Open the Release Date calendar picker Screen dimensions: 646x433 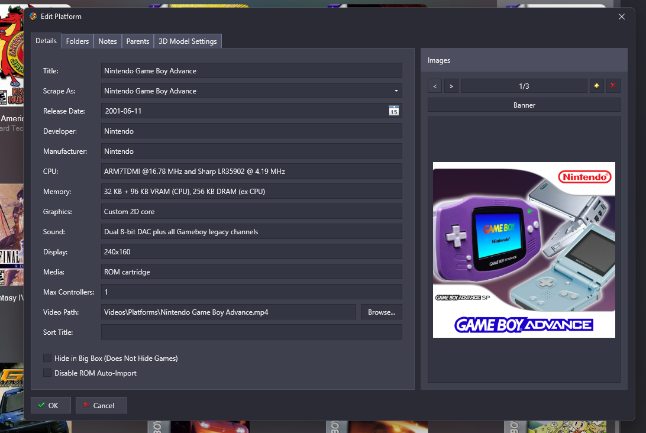click(x=393, y=111)
